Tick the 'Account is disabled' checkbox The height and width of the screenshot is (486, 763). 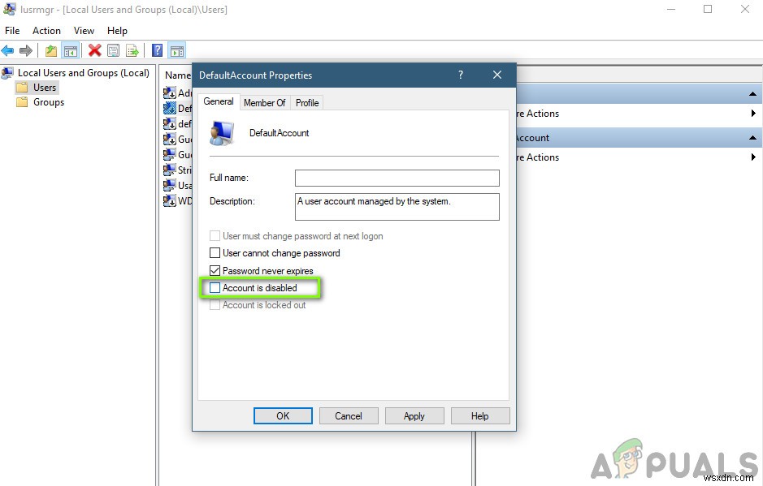(215, 288)
